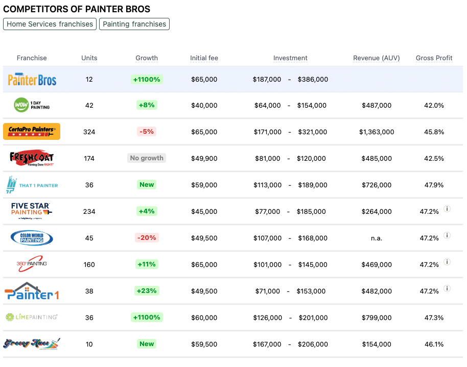Click the 46.1% gross profit value
This screenshot has height=367, width=467.
click(434, 344)
